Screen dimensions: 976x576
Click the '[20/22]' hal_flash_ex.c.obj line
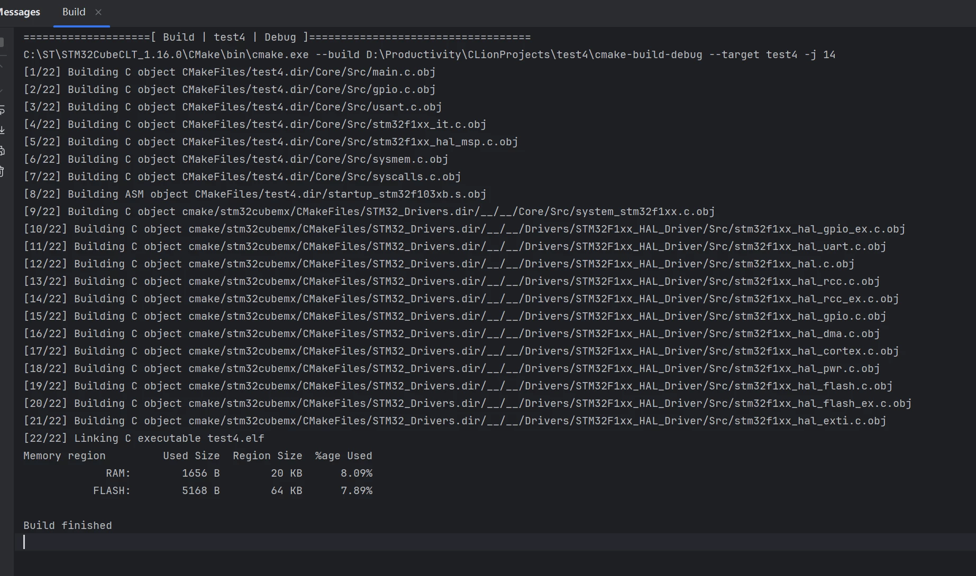pos(467,404)
